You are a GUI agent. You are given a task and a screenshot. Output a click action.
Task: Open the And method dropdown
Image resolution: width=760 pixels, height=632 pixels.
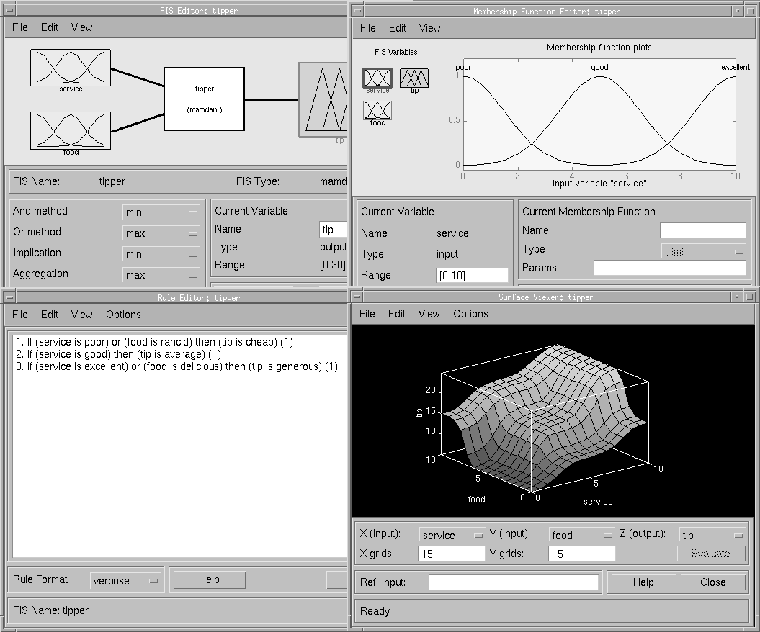point(161,212)
